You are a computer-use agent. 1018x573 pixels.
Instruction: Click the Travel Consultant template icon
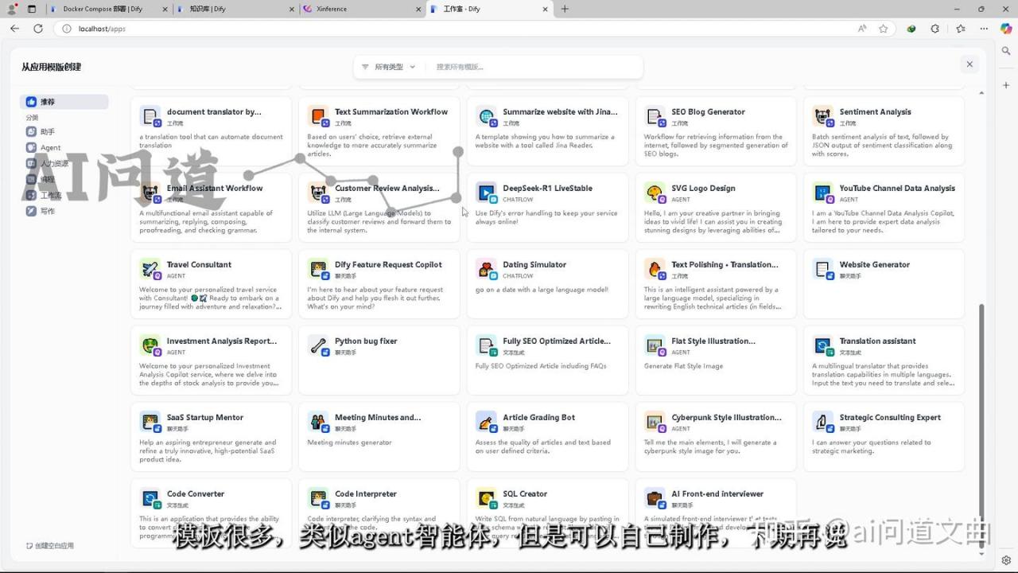coord(150,269)
